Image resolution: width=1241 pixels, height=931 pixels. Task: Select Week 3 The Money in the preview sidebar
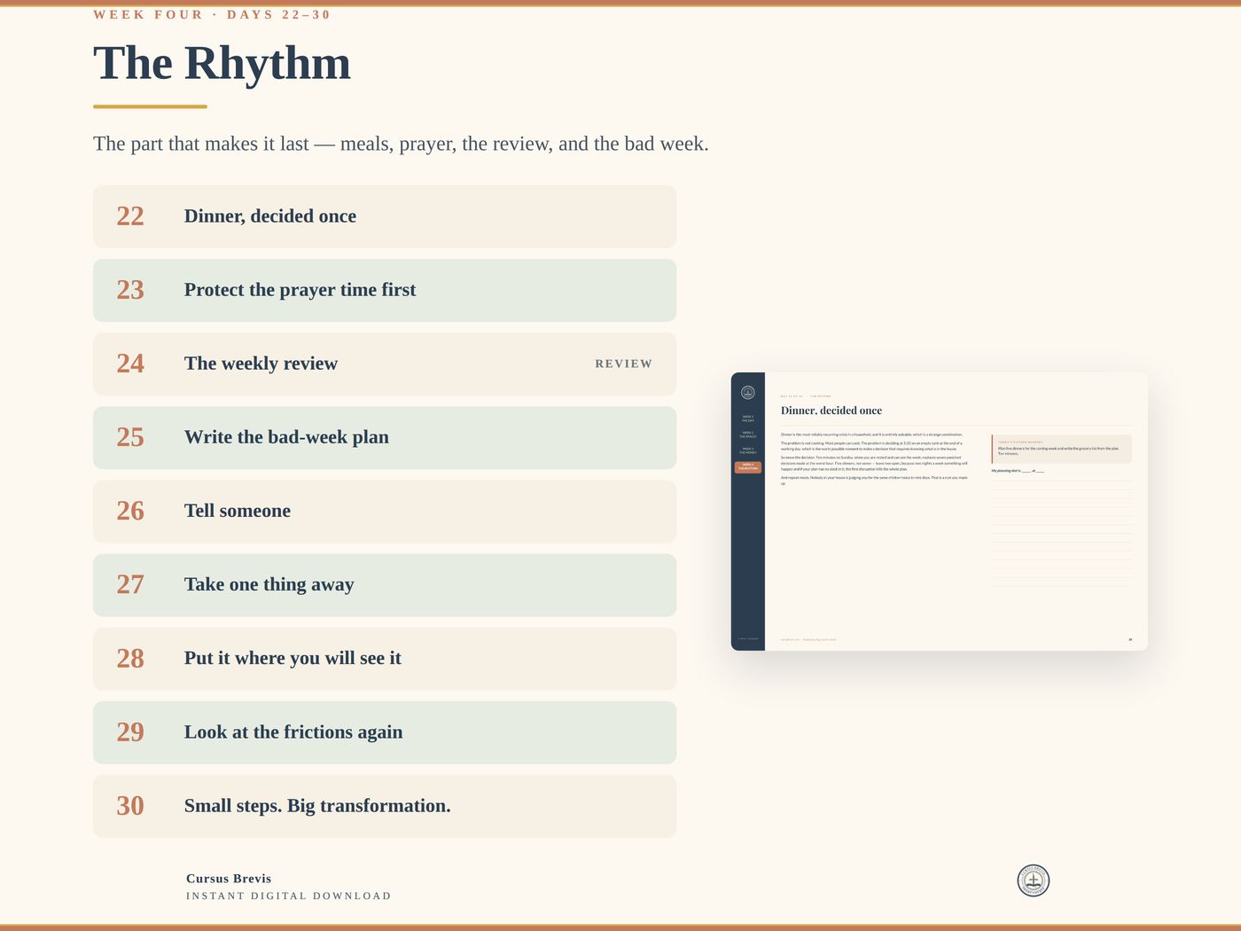[748, 450]
